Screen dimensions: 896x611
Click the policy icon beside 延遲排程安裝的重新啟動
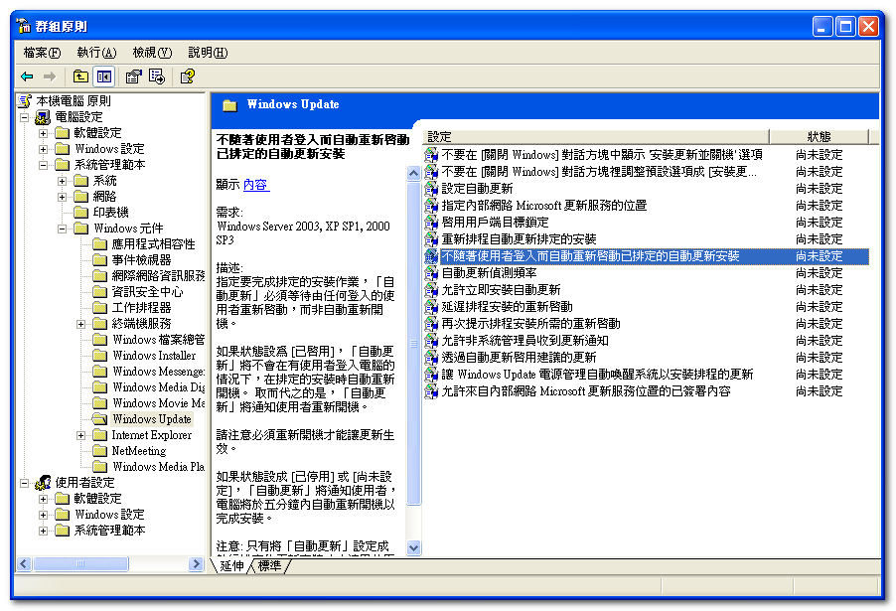[431, 307]
